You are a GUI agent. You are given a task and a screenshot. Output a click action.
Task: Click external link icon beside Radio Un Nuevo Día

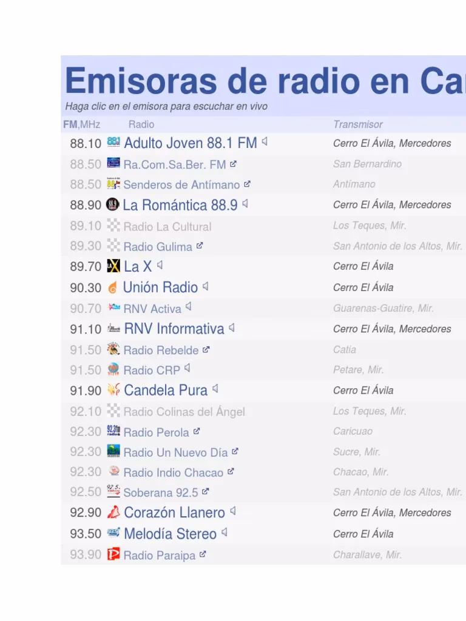[235, 451]
